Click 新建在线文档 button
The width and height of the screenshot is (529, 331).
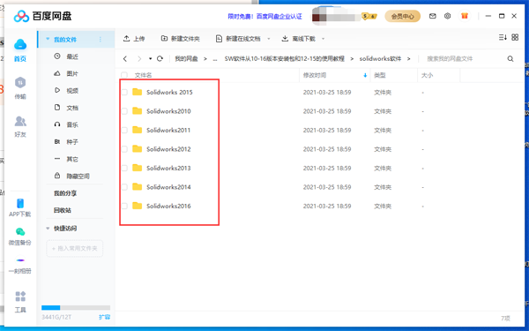238,39
